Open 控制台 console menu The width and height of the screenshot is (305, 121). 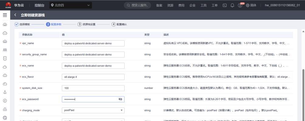point(39,5)
